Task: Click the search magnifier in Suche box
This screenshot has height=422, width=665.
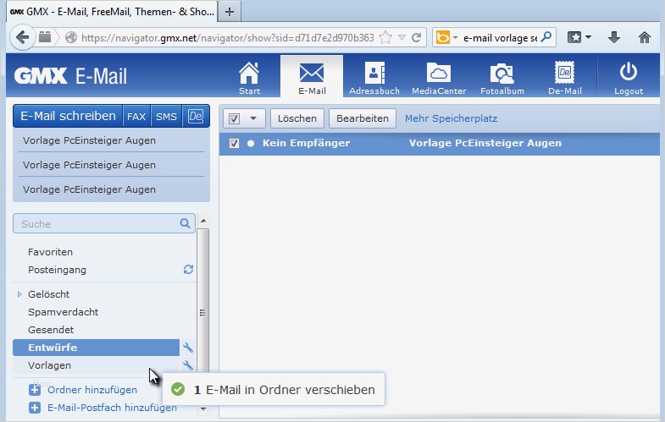Action: coord(185,223)
